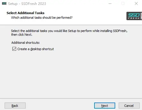Click the 'Create a desktop shortcut' label text

click(x=35, y=49)
